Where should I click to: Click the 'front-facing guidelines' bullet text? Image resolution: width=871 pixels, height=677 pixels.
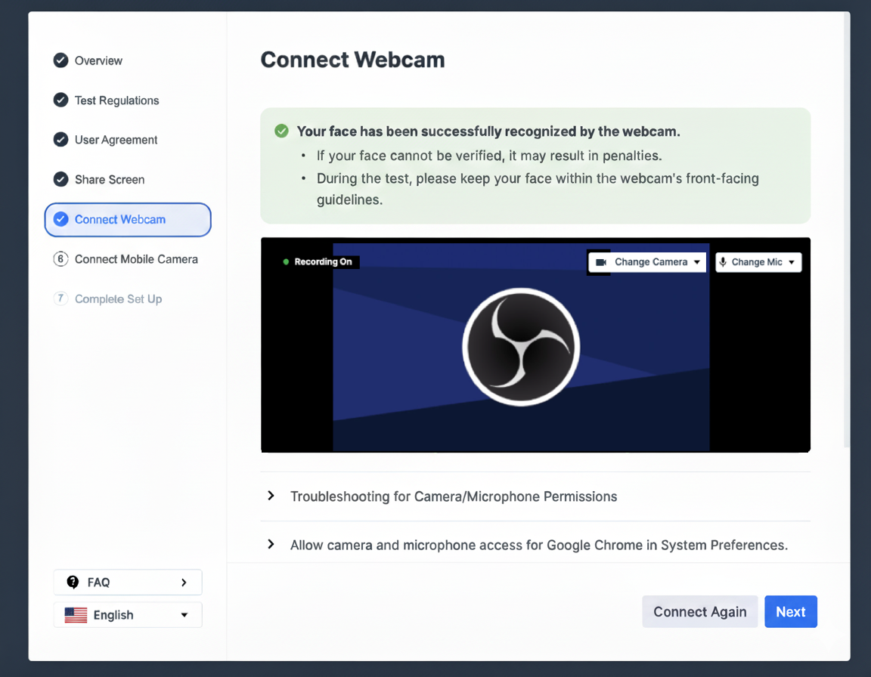(538, 189)
